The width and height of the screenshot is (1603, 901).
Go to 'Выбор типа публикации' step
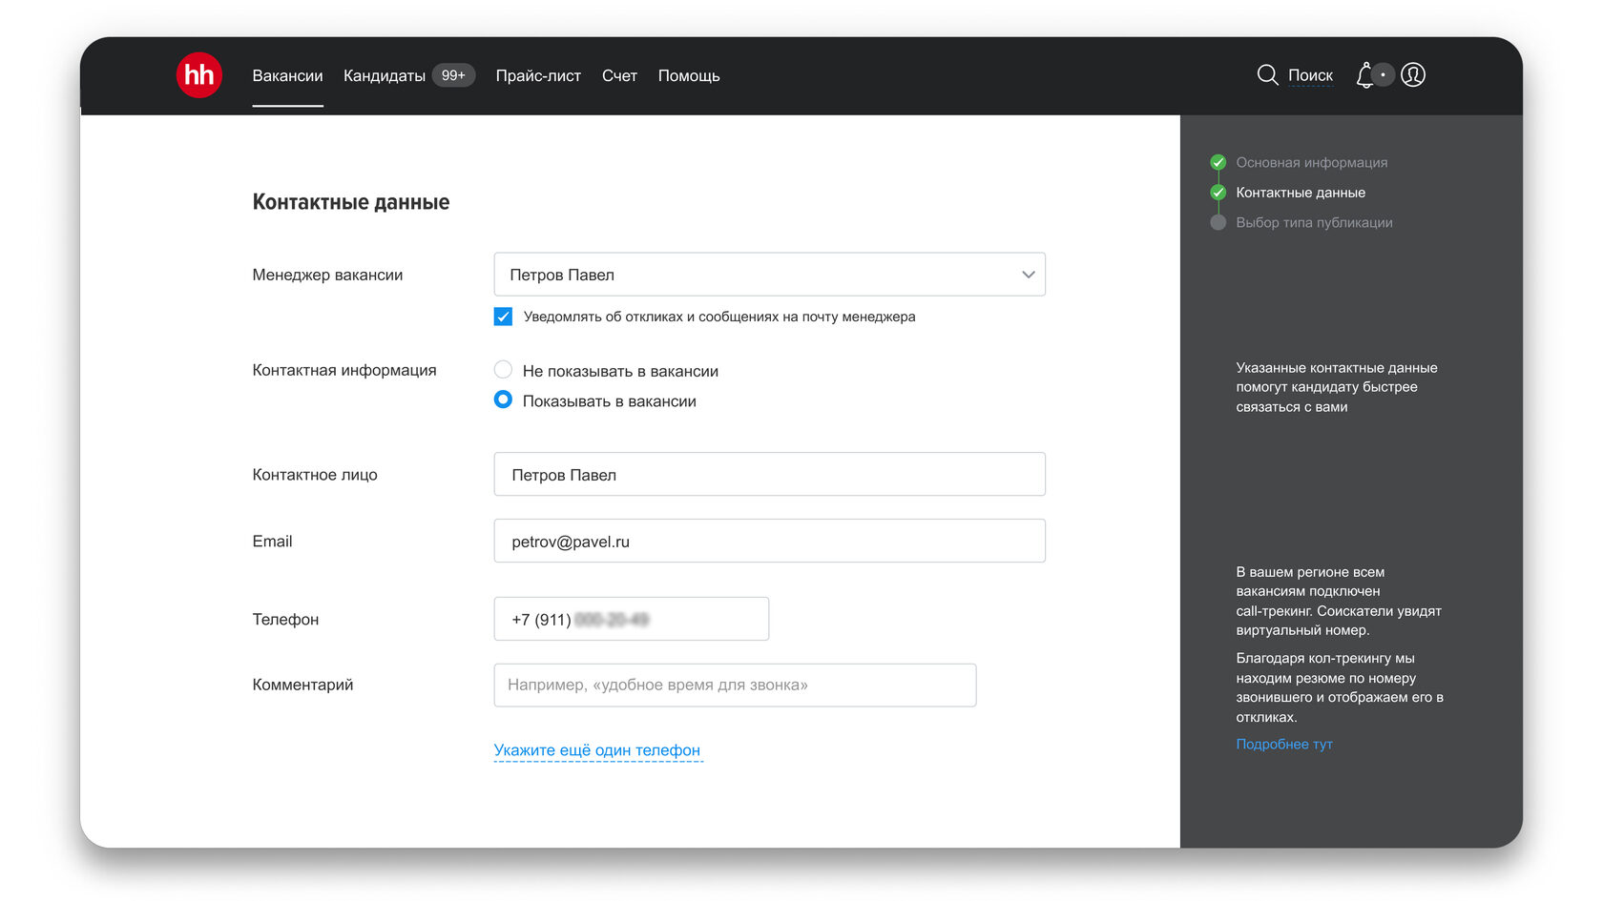(1315, 222)
